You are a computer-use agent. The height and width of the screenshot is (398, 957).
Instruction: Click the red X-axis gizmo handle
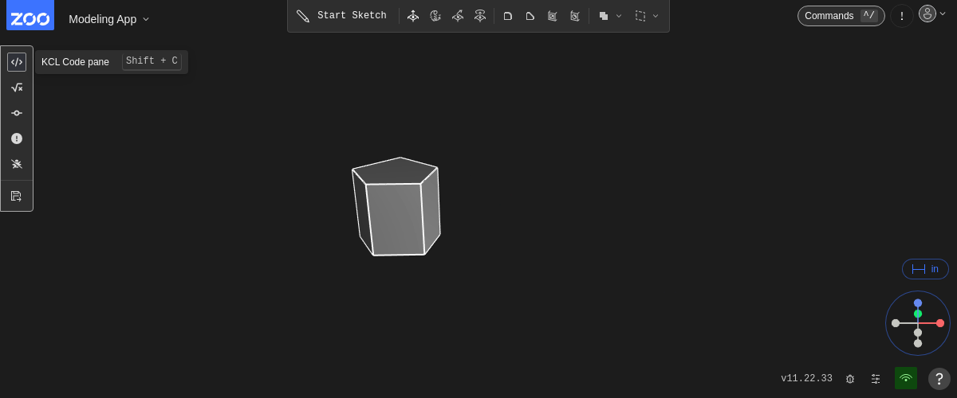(x=940, y=323)
